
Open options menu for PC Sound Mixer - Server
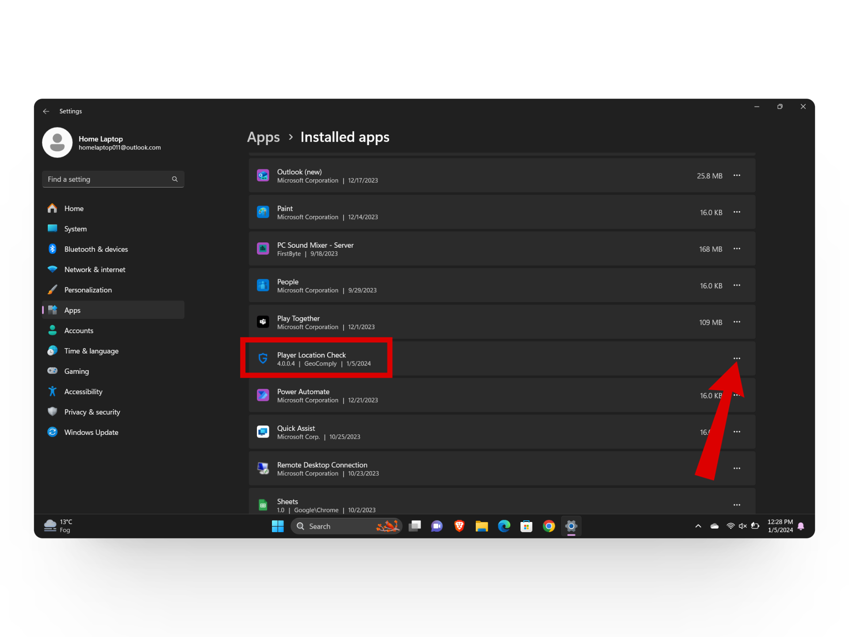pos(737,249)
